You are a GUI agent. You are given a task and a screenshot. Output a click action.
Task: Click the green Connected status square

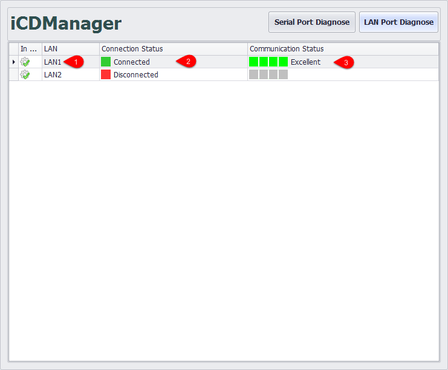(106, 62)
